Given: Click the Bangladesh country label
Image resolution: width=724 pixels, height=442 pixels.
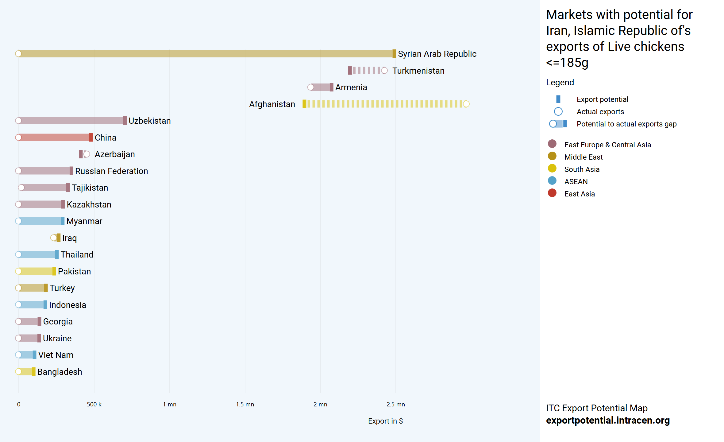Looking at the screenshot, I should click(x=60, y=372).
